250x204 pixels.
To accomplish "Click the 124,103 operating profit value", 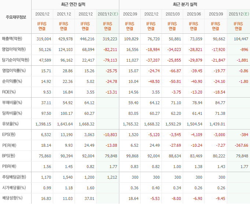I will click(65, 50).
